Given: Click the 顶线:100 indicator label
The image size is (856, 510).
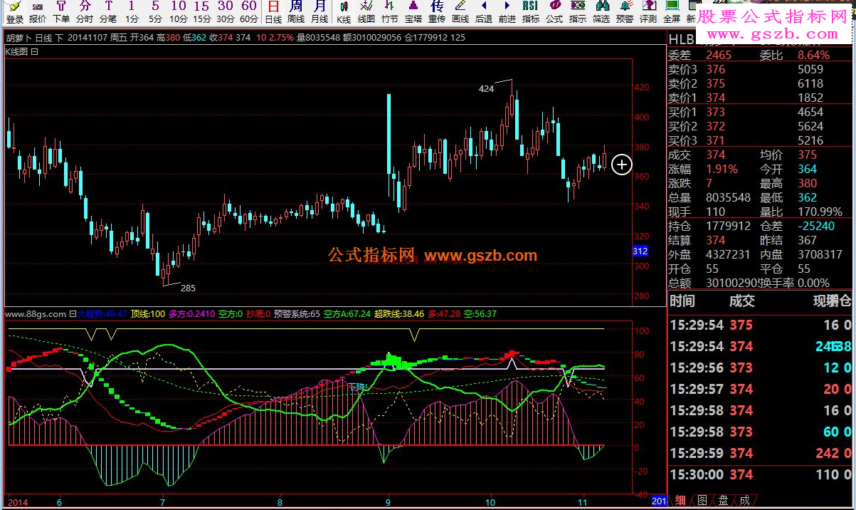Looking at the screenshot, I should coord(148,313).
